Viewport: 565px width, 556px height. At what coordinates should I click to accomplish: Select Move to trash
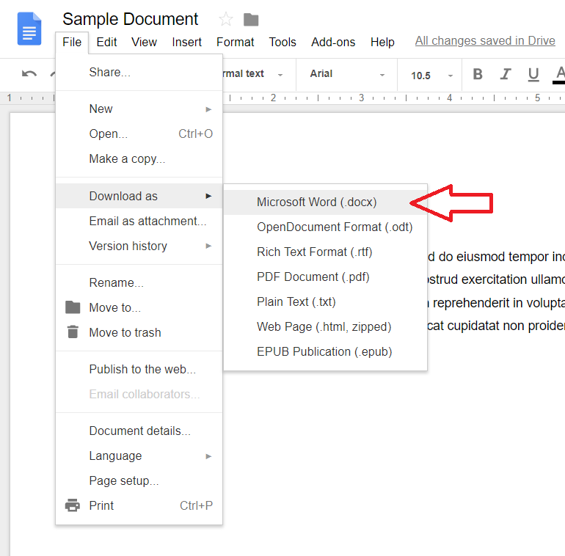pos(139,332)
